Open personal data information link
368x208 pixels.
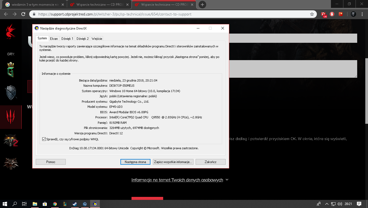pos(177,180)
